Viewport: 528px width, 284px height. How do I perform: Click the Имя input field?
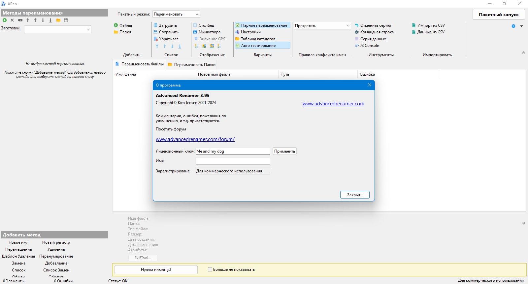[233, 161]
